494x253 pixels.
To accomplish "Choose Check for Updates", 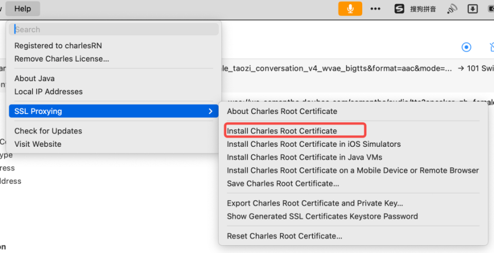I will click(48, 131).
